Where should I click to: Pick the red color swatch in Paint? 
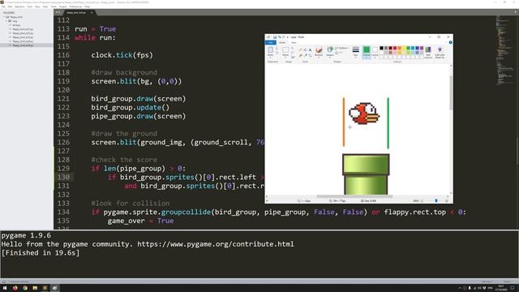tap(395, 48)
